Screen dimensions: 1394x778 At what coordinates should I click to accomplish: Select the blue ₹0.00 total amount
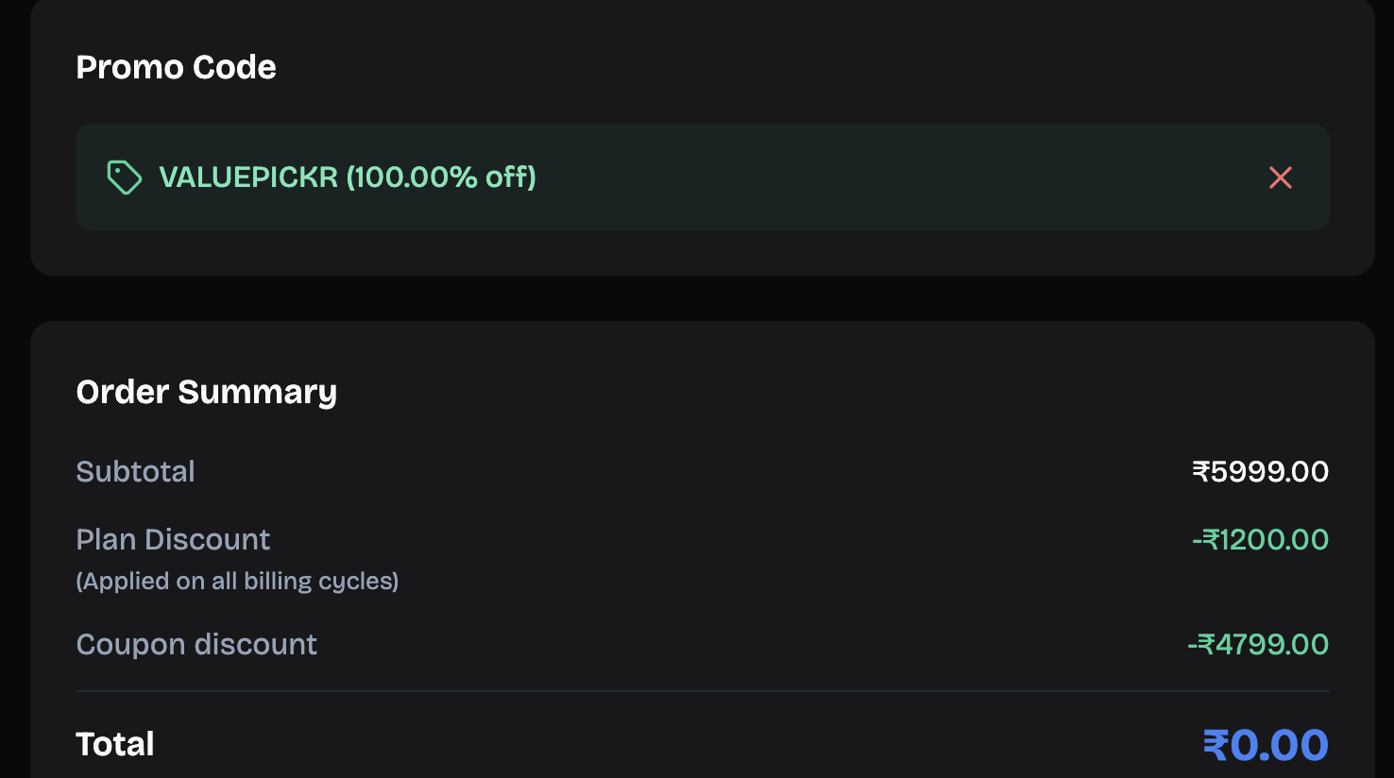[x=1266, y=745]
